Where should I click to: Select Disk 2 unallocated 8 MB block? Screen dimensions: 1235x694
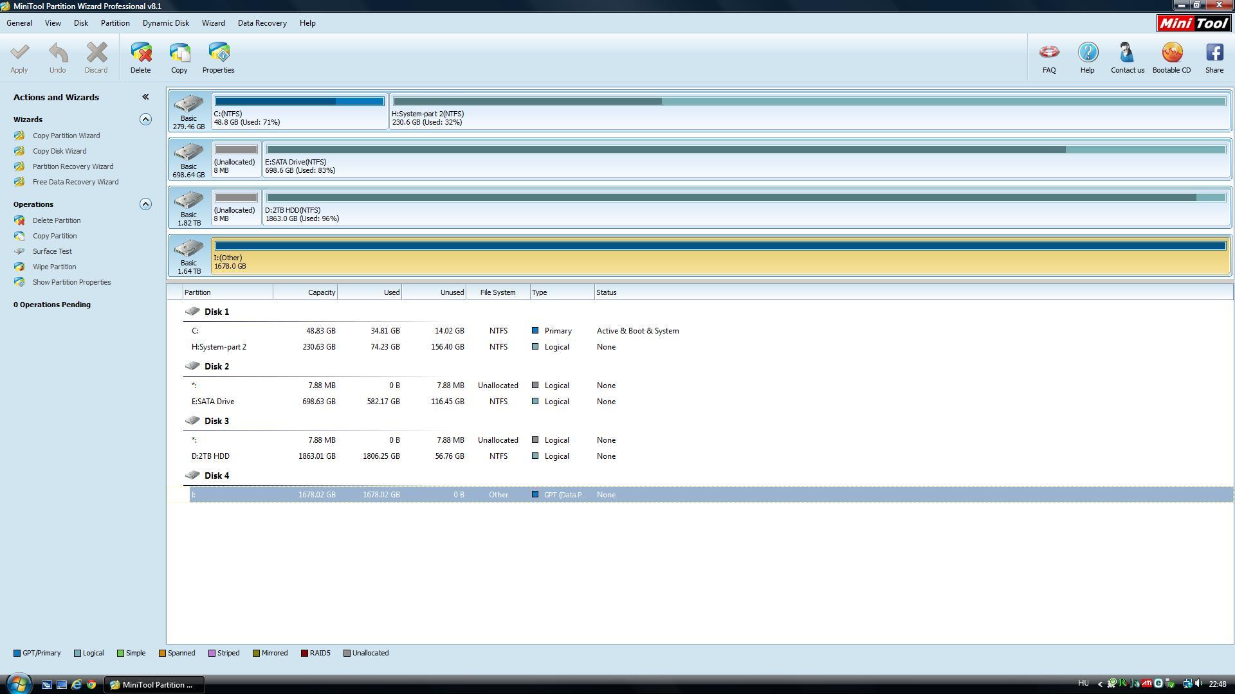236,159
